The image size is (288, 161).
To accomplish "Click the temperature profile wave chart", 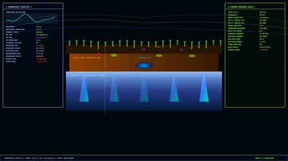I will pyautogui.click(x=31, y=18).
